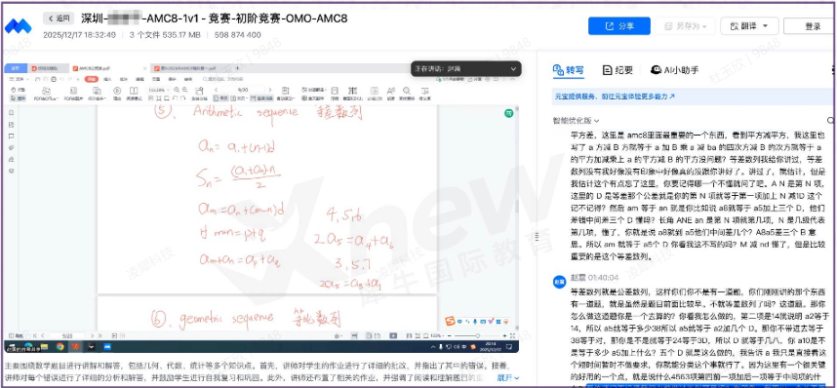
Task: Open the thumbnails icon in PDF left sidebar
Action: (x=12, y=125)
